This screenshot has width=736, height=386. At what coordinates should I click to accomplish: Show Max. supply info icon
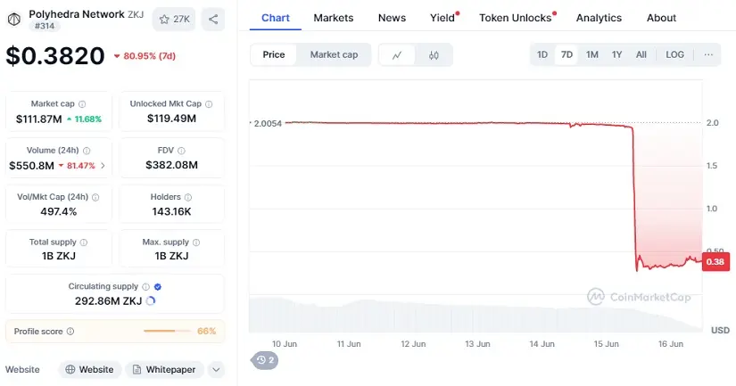coord(196,242)
